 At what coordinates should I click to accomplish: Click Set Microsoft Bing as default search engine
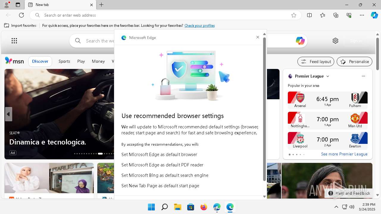tap(165, 175)
